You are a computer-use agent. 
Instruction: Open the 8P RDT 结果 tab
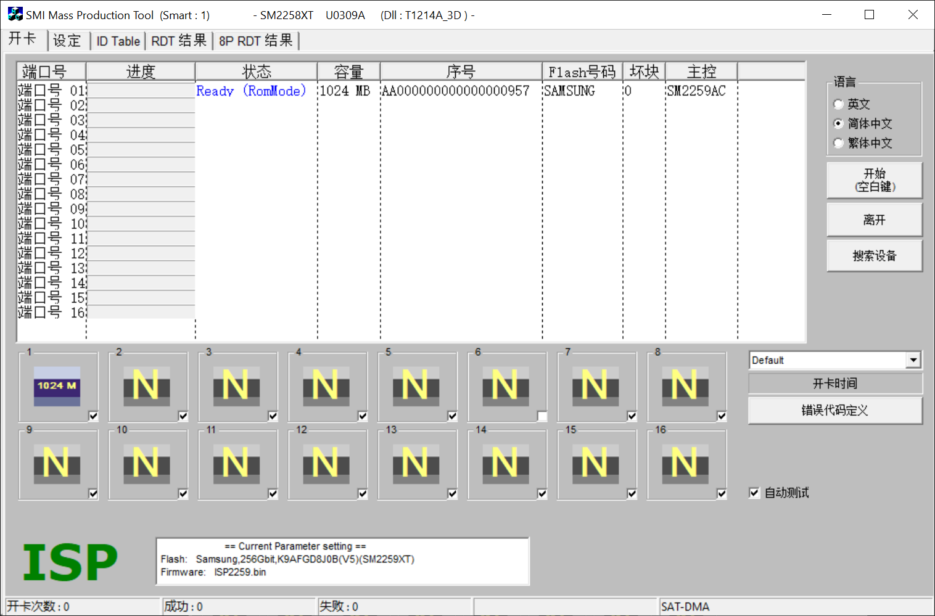tap(255, 41)
